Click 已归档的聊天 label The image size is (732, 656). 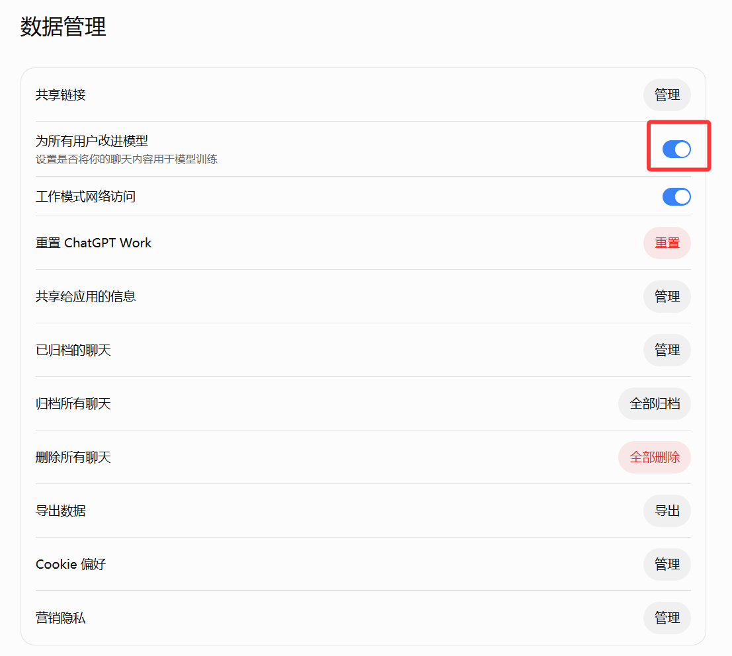pos(73,350)
